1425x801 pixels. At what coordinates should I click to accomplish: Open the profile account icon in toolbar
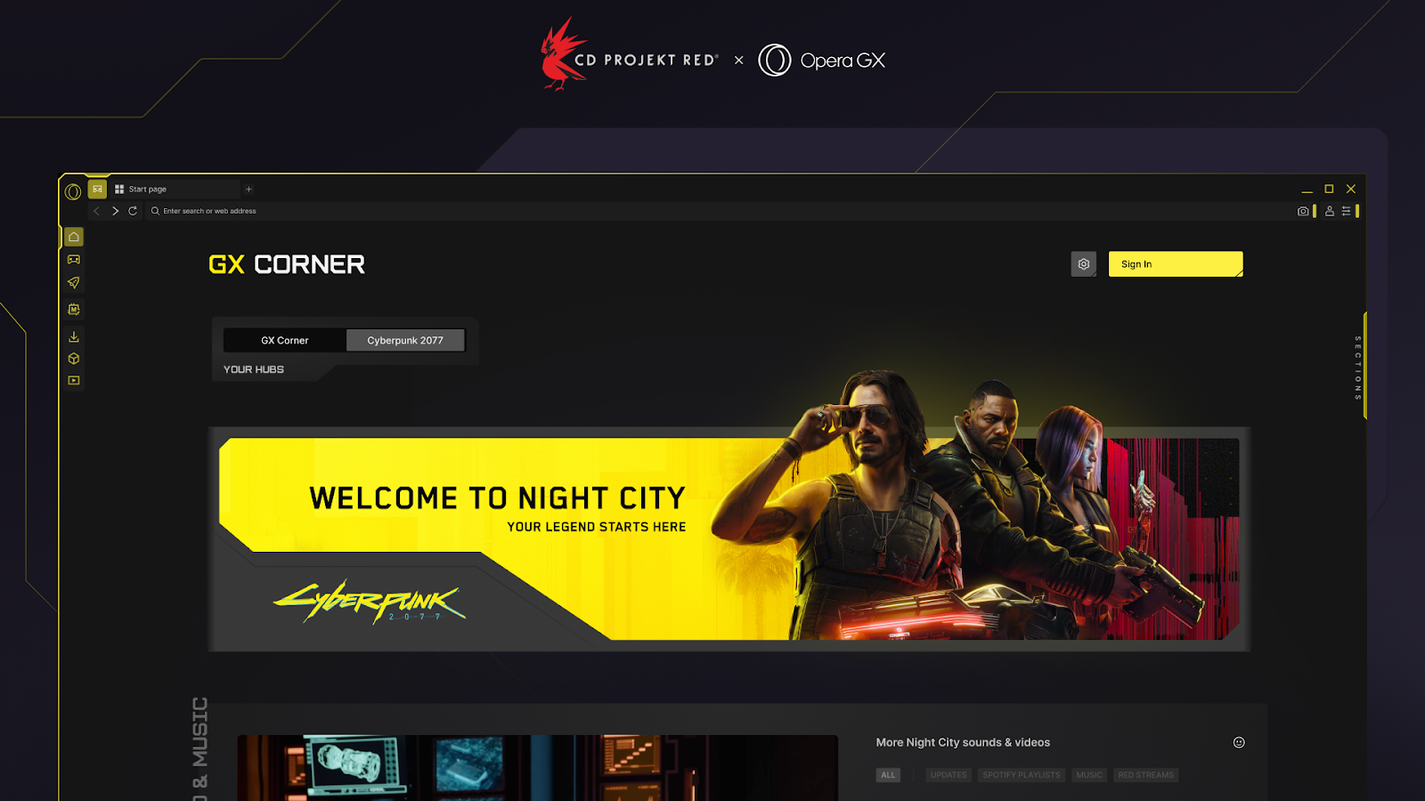coord(1329,211)
